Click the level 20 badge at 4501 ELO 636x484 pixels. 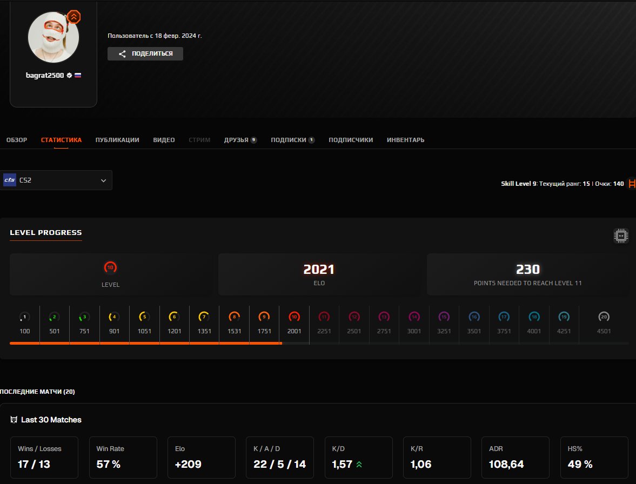(x=604, y=317)
